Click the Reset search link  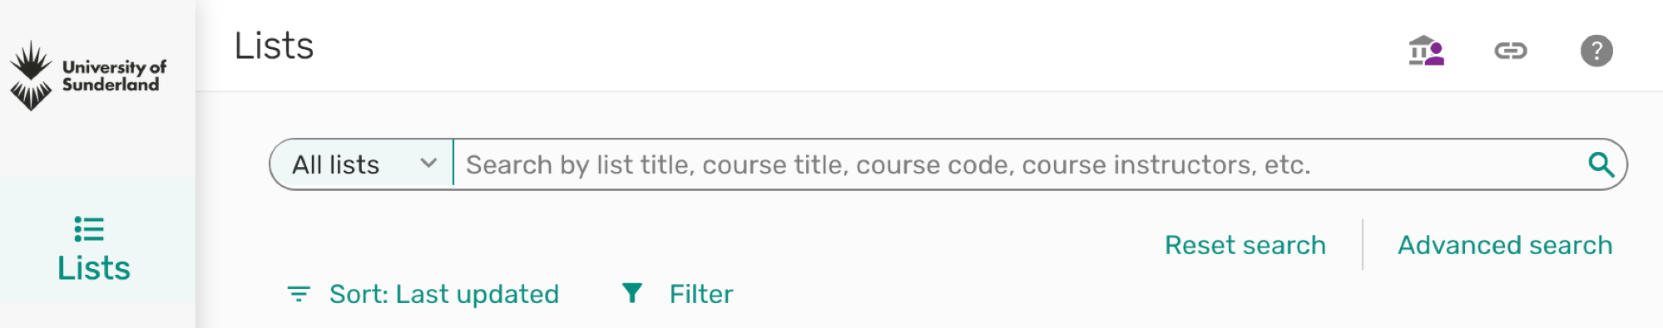click(1245, 245)
